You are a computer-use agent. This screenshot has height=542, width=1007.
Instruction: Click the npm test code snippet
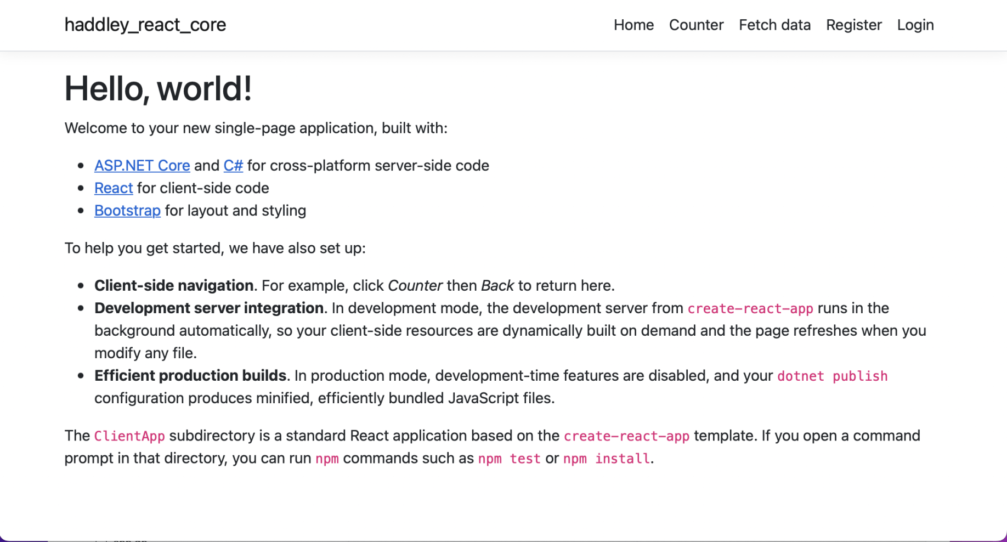(509, 459)
